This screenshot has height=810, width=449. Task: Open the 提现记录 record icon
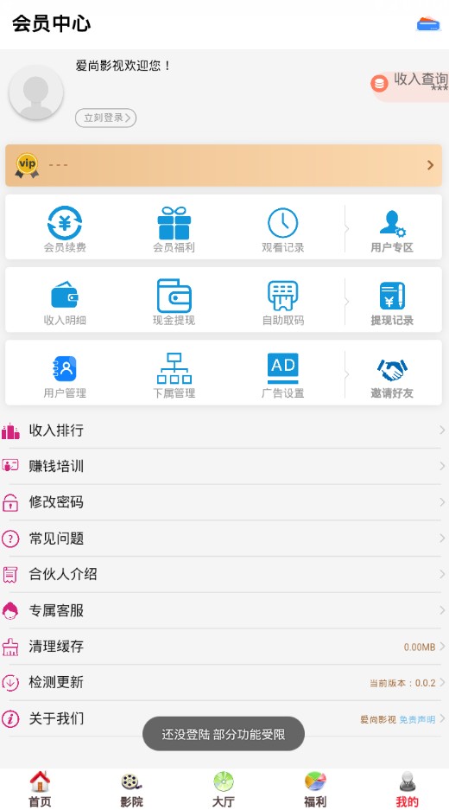coord(392,296)
